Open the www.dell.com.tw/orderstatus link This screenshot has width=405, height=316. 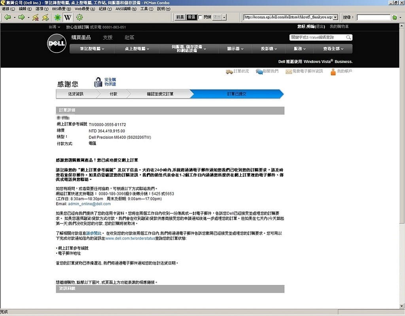130,238
